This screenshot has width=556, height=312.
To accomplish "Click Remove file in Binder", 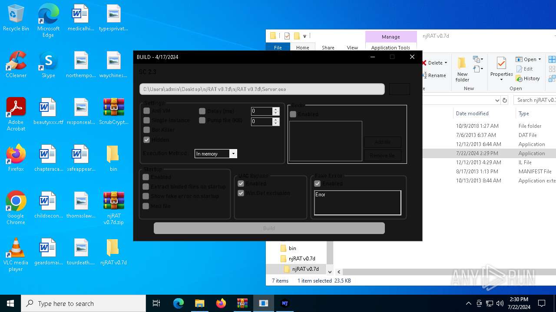I will coord(382,156).
